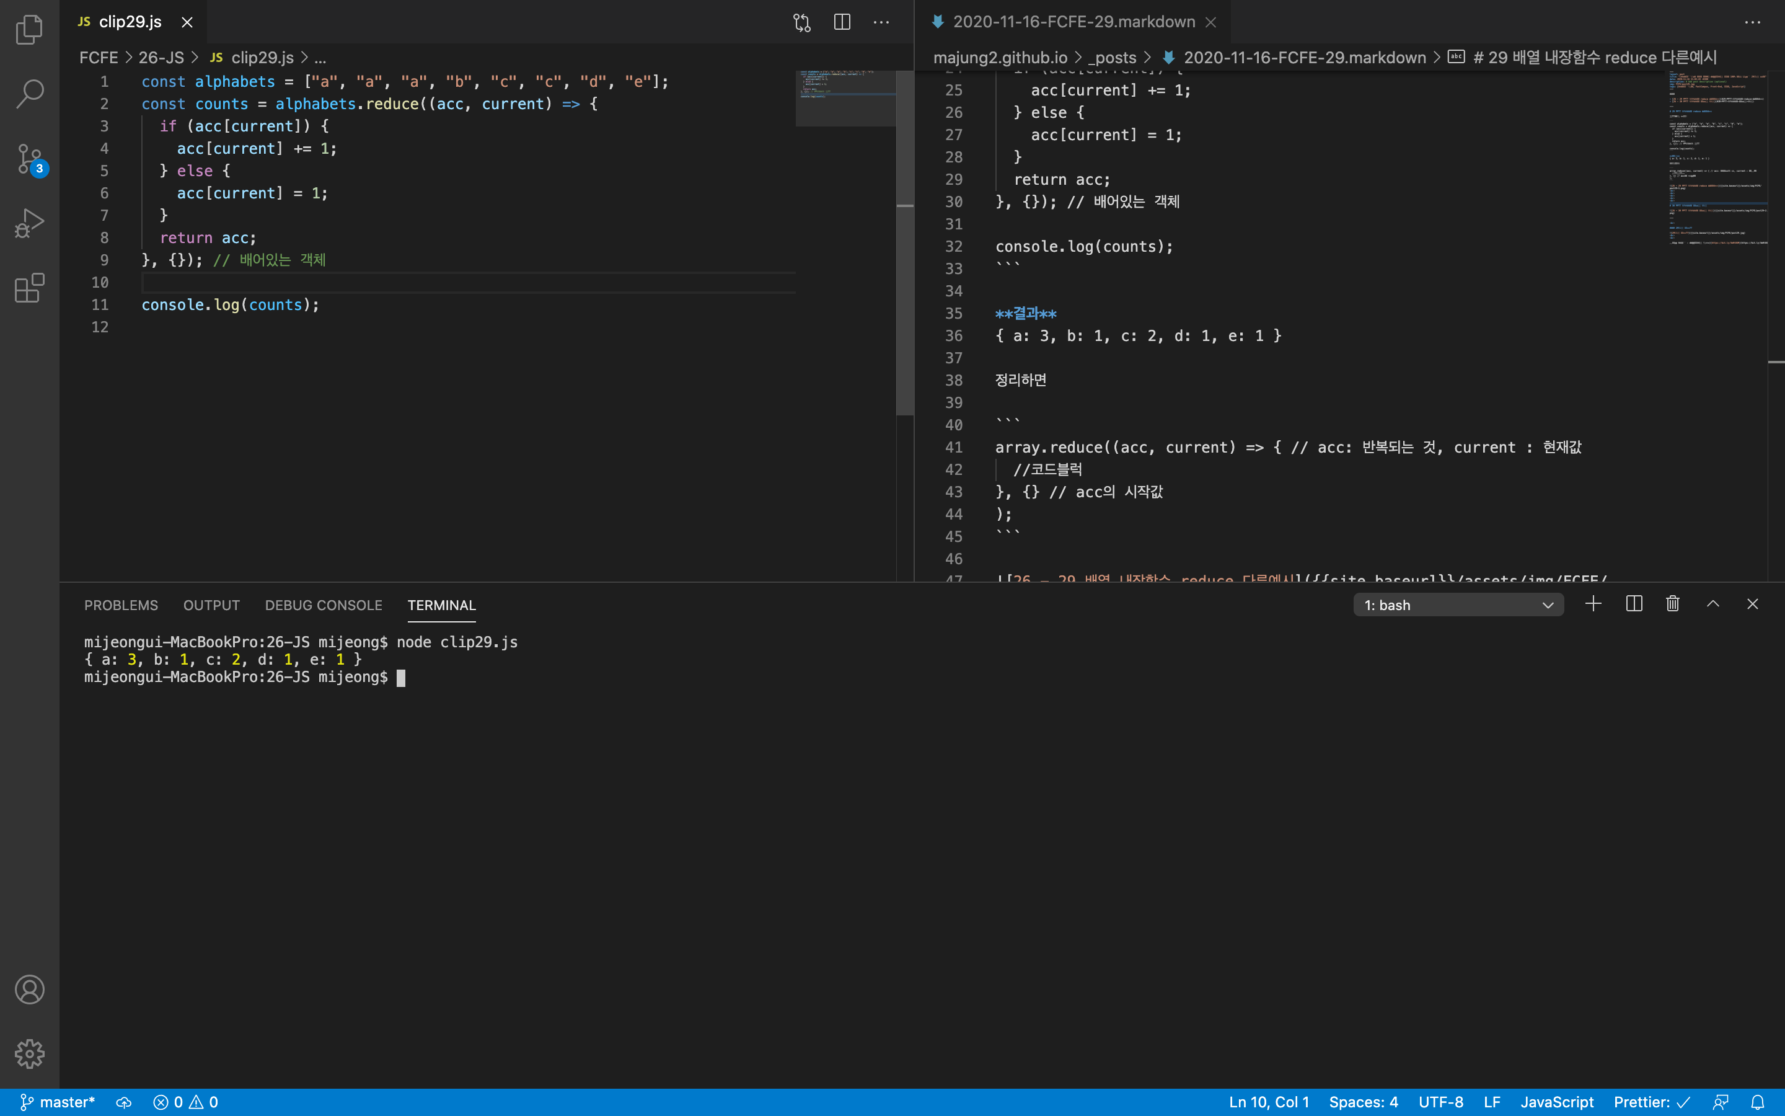Click the Prettier status indicator
The image size is (1785, 1116).
click(x=1651, y=1102)
